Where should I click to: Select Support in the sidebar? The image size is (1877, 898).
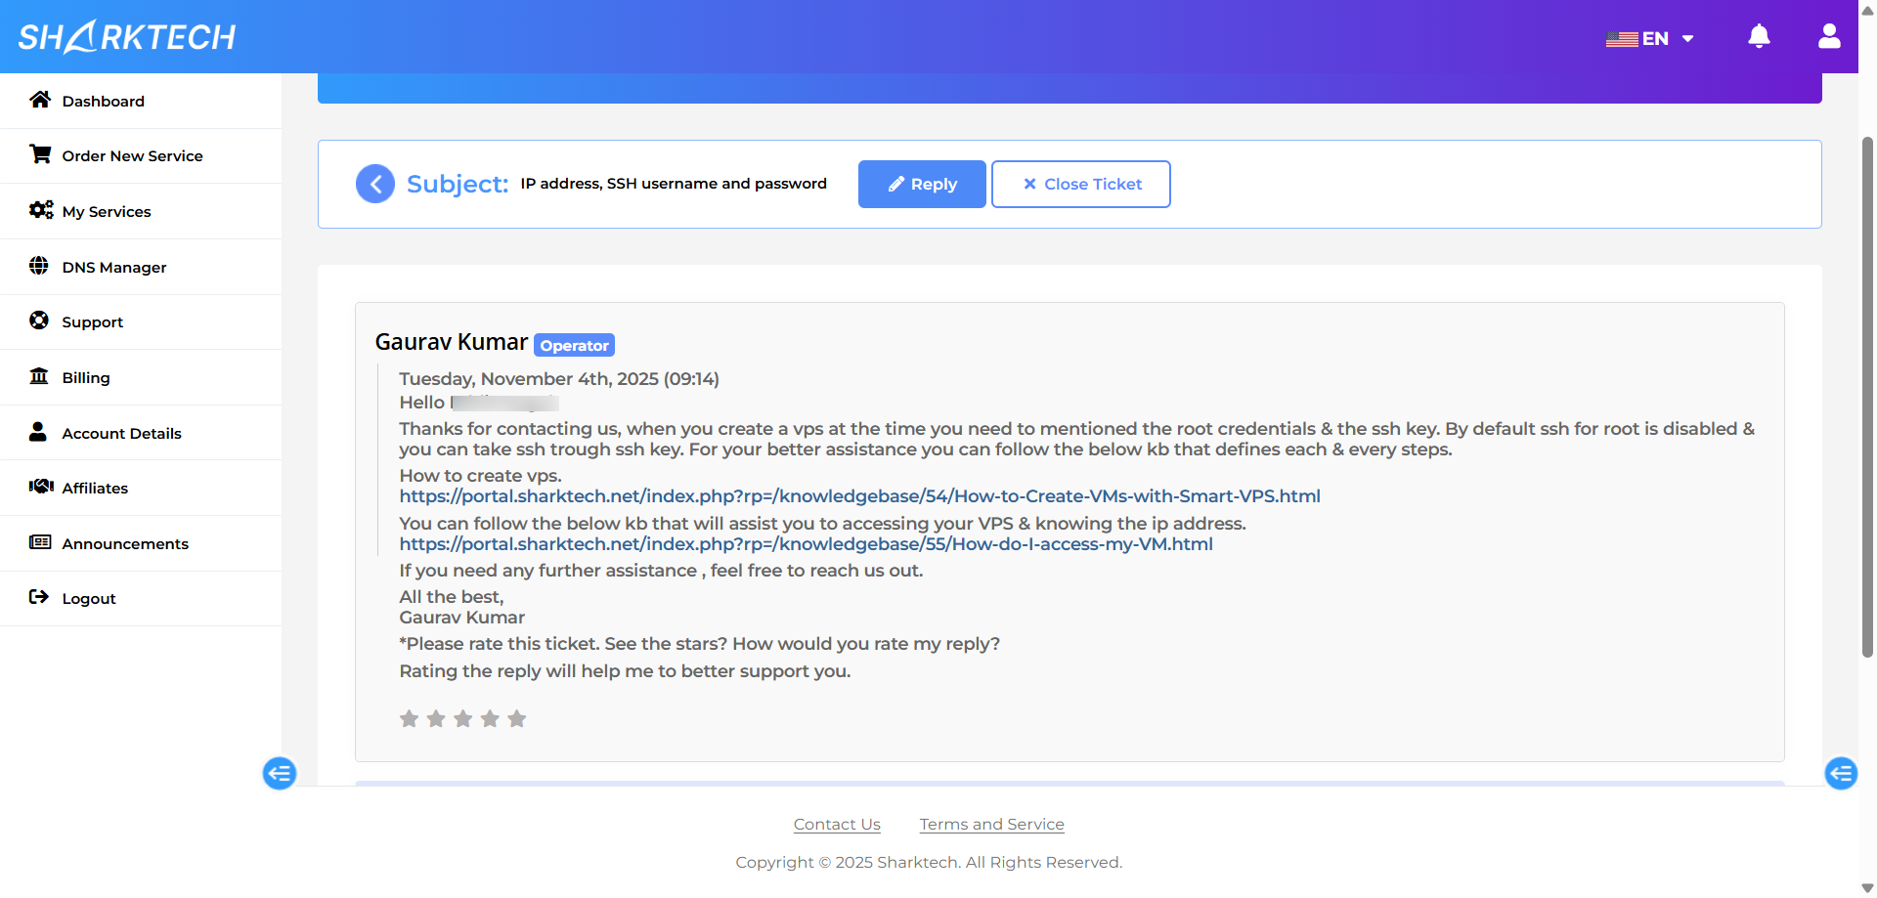point(141,322)
